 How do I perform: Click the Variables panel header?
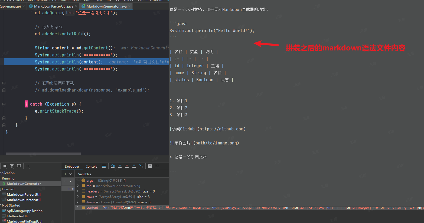click(x=84, y=174)
